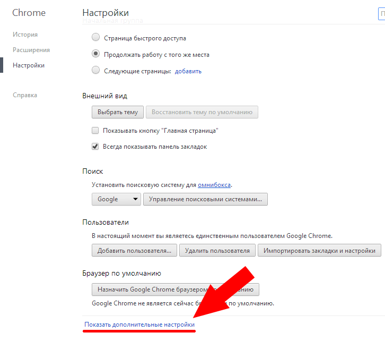385x341 pixels.
Task: Expand the Google search engine dropdown
Action: tap(116, 199)
